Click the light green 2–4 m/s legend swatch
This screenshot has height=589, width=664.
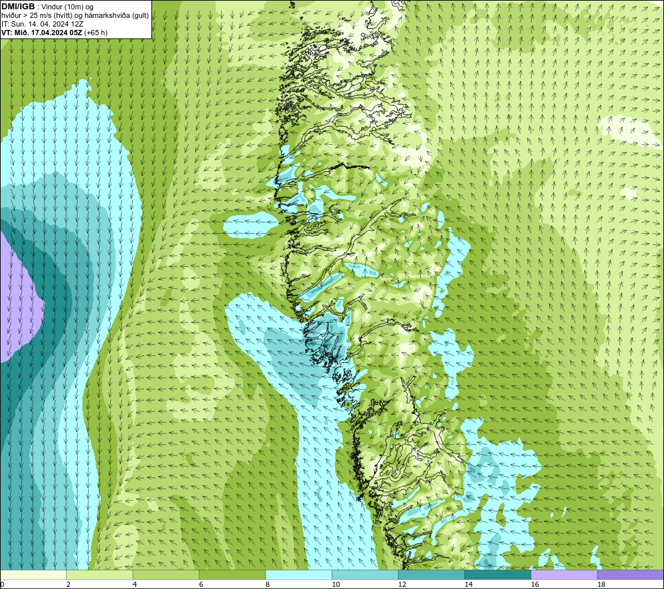click(x=100, y=574)
